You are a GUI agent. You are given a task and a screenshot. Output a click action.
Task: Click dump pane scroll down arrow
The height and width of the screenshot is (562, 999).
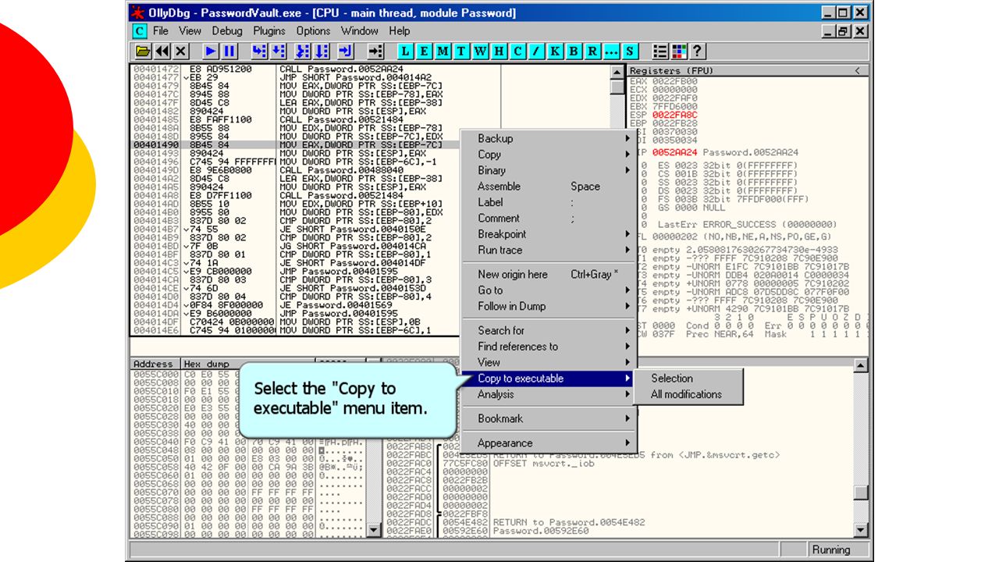[x=374, y=531]
